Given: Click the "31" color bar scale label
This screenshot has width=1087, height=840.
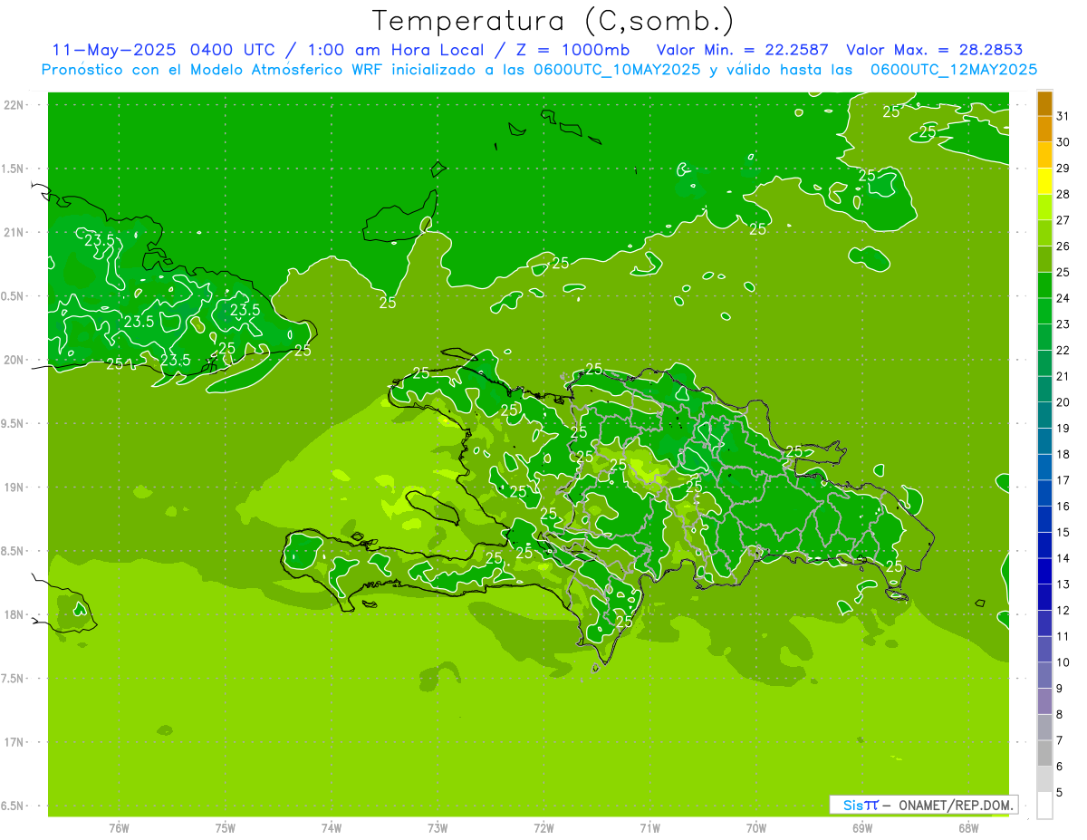Looking at the screenshot, I should pyautogui.click(x=1063, y=116).
